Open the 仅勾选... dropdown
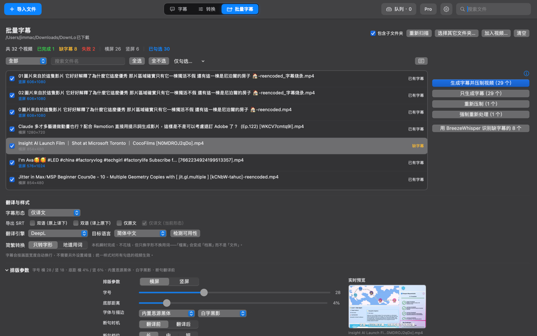Image resolution: width=537 pixels, height=336 pixels. [x=189, y=61]
